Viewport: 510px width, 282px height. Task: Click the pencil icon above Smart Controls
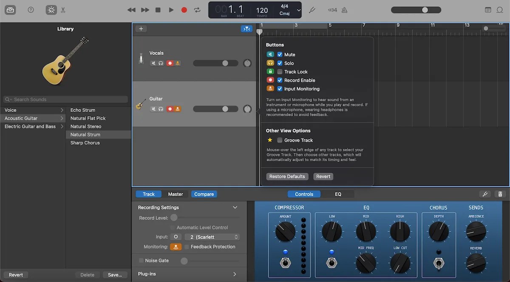[x=485, y=194]
